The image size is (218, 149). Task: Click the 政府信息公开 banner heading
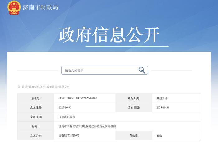click(x=109, y=35)
